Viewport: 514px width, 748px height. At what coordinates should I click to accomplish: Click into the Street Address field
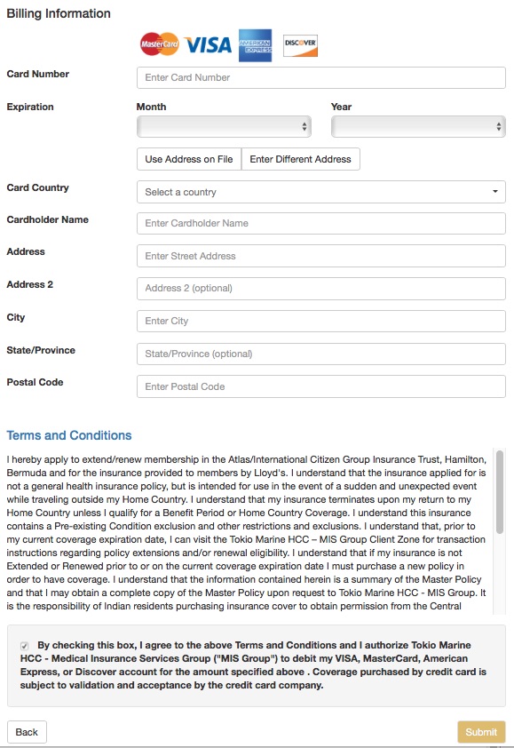tap(320, 256)
